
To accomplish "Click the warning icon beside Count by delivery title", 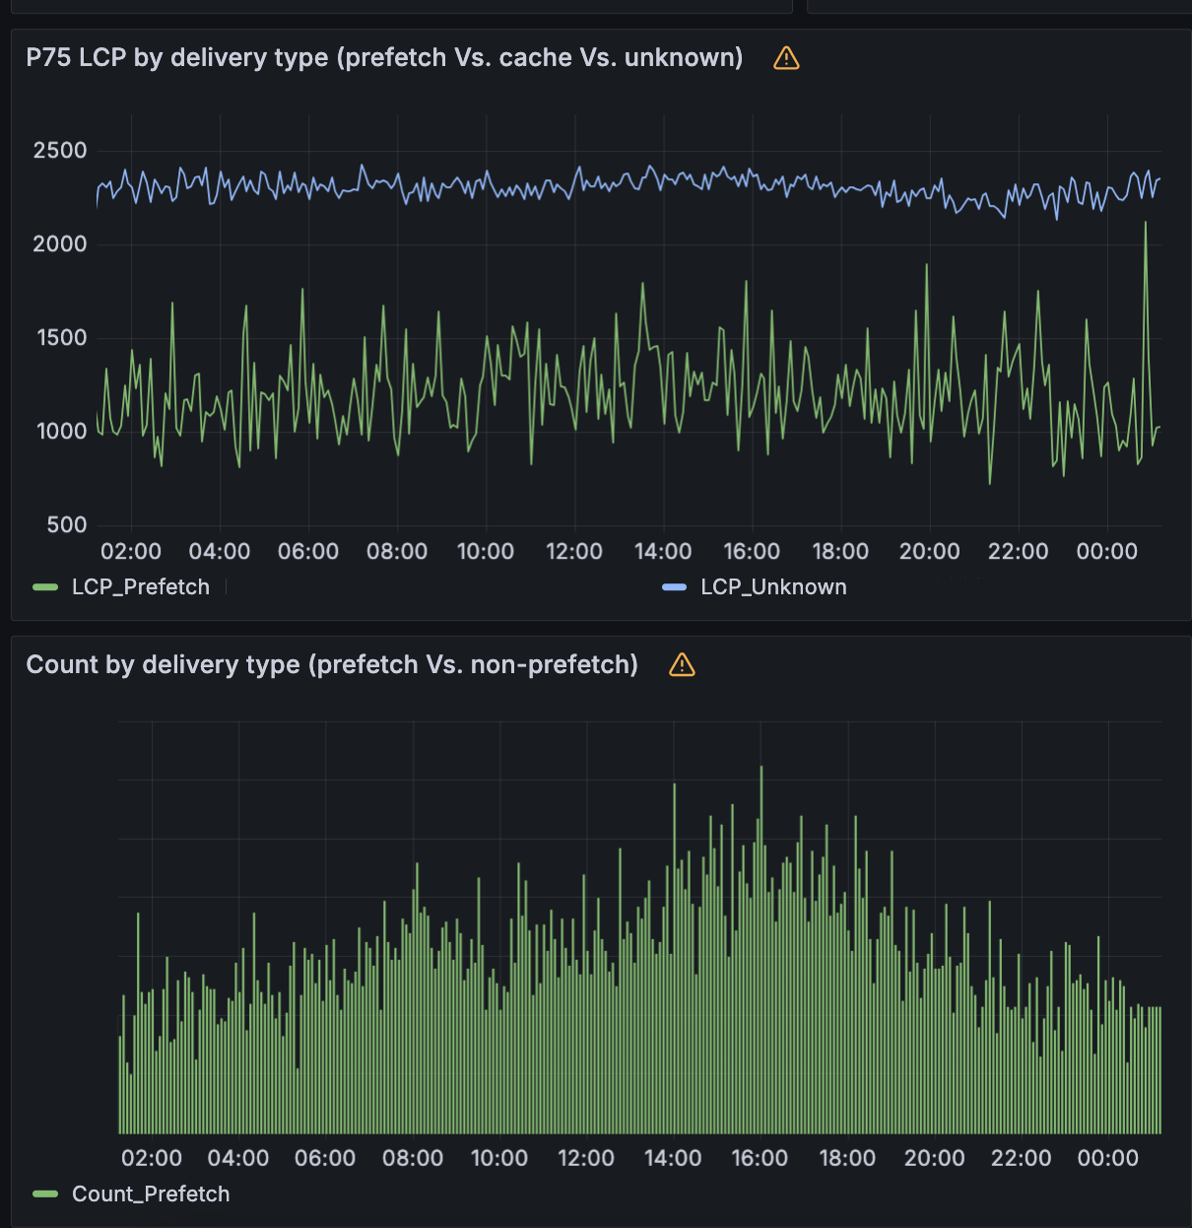I will [682, 665].
